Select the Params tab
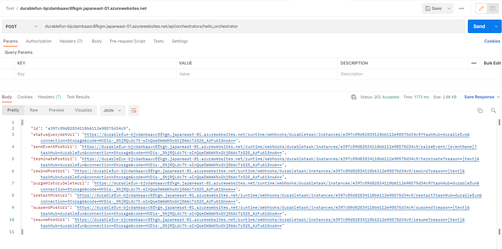 click(10, 41)
